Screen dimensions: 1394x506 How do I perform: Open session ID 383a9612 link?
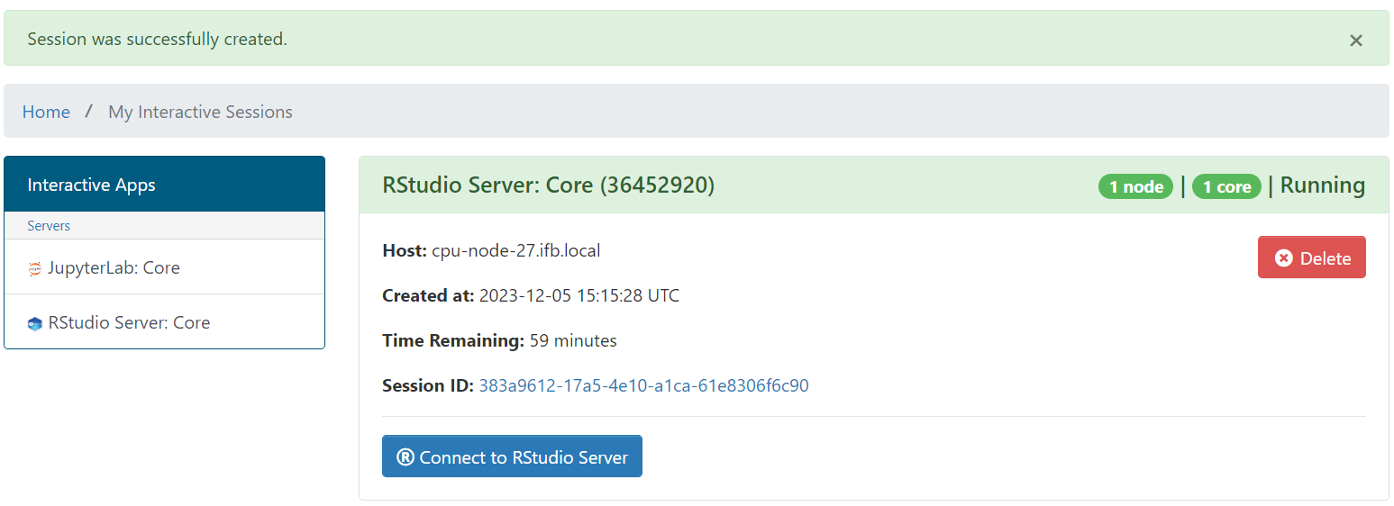[643, 385]
